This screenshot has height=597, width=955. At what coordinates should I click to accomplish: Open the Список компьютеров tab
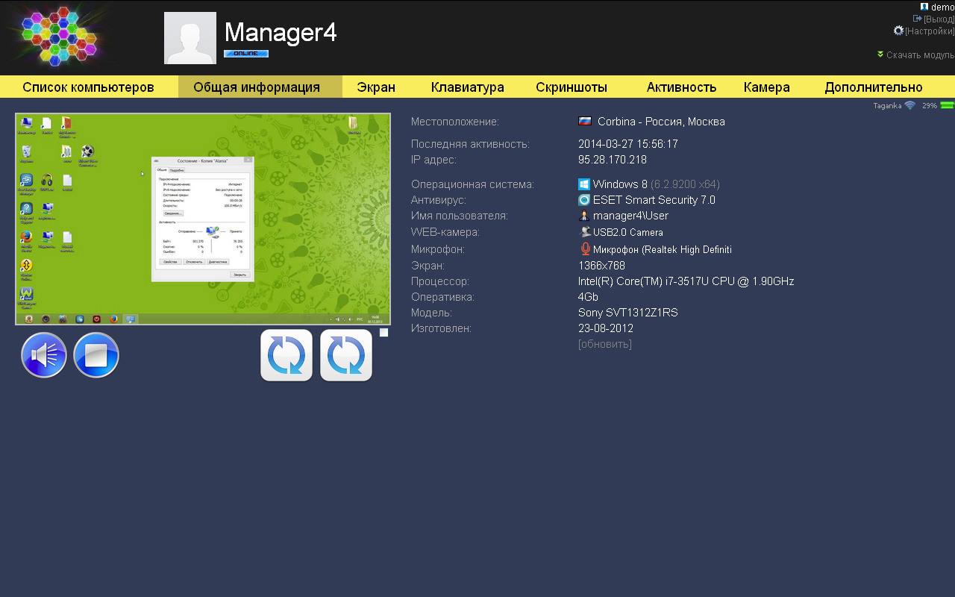click(88, 87)
